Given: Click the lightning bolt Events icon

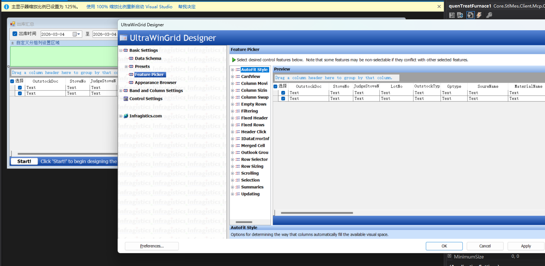Looking at the screenshot, I should click(x=479, y=15).
